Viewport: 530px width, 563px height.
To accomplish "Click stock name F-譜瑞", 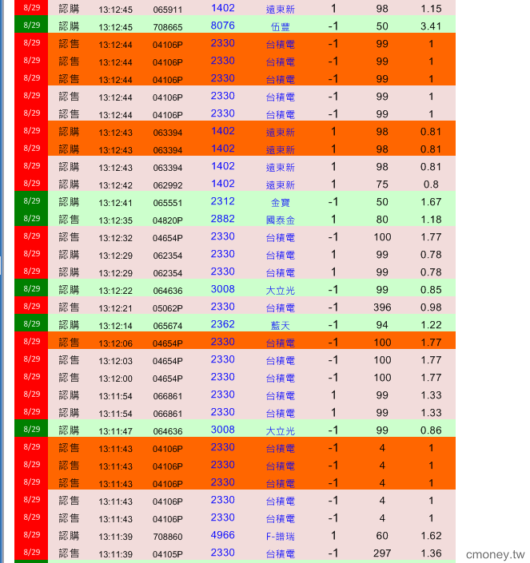I will [x=281, y=537].
